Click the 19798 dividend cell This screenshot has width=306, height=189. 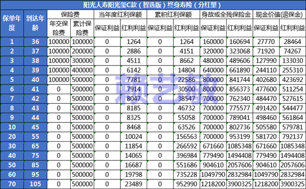pyautogui.click(x=134, y=175)
